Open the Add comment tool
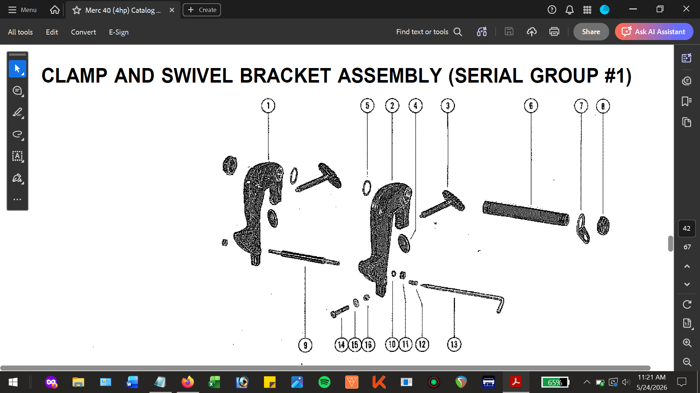 tap(17, 91)
